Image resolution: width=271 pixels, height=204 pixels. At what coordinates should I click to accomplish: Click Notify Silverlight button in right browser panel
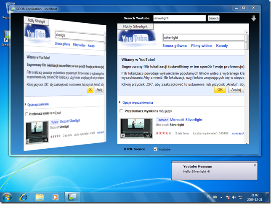click(x=135, y=27)
